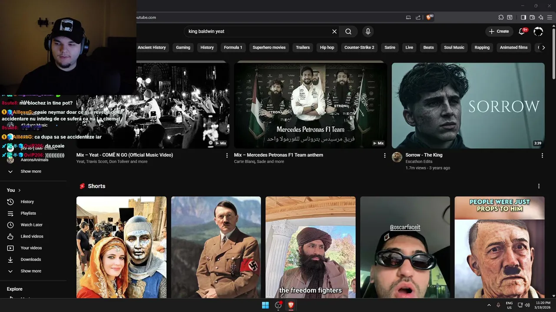Select the Rapping filter chip

pyautogui.click(x=482, y=48)
